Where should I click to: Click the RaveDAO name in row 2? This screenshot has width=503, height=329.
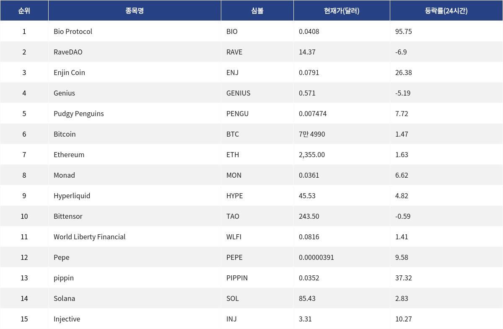pyautogui.click(x=68, y=52)
